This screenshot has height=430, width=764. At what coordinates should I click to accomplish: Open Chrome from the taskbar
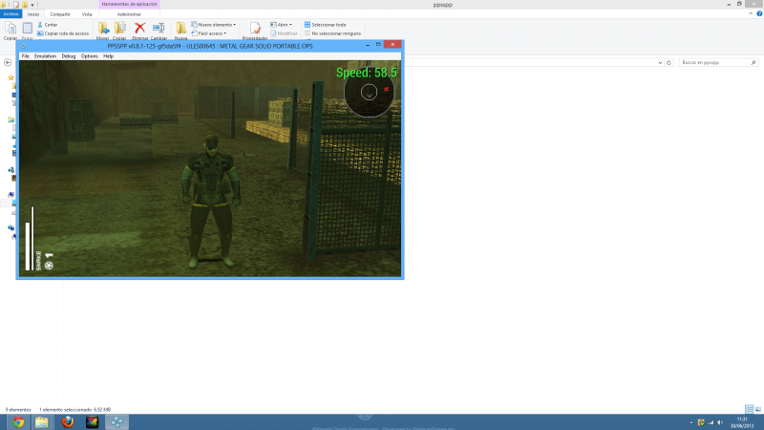(18, 422)
